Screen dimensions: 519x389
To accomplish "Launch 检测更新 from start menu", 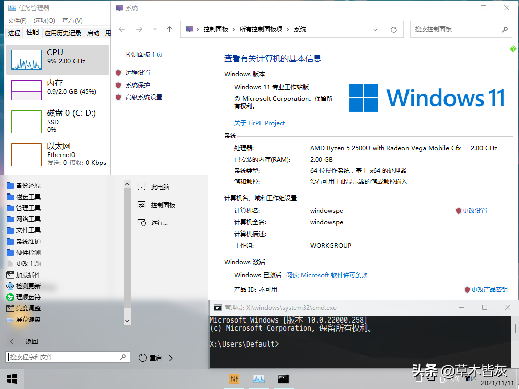I will (24, 286).
